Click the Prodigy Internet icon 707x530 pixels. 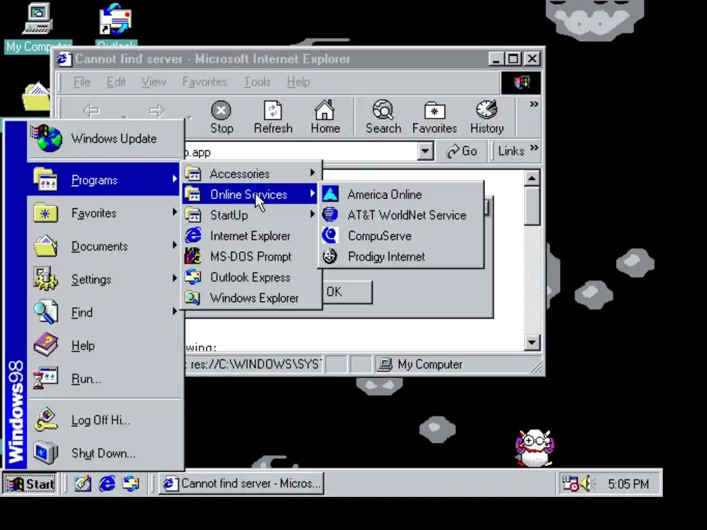click(x=330, y=257)
